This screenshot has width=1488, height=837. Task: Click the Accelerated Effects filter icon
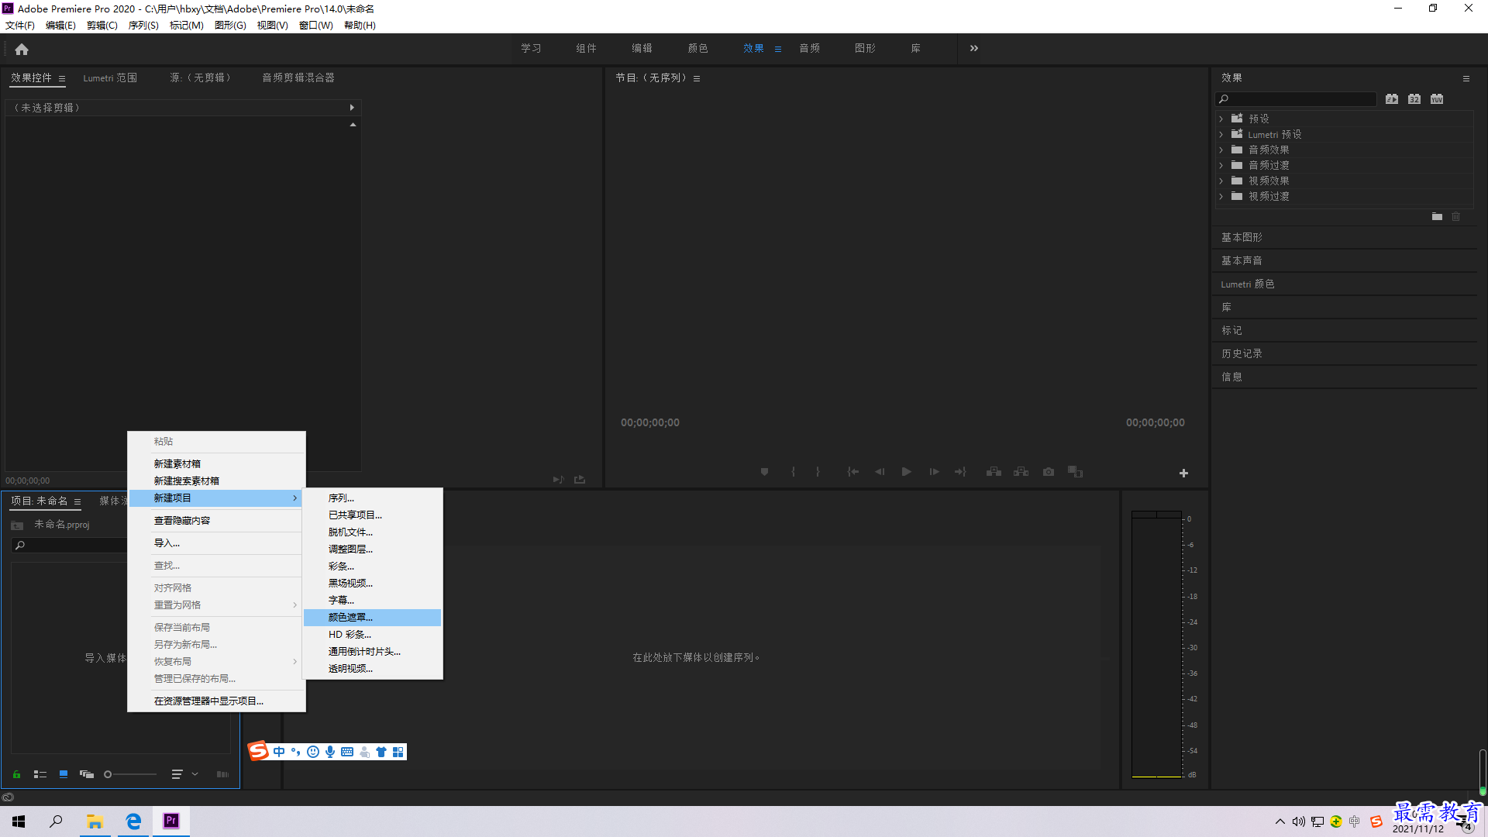(x=1392, y=99)
